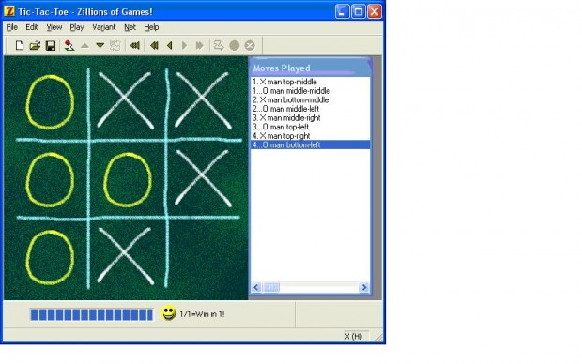Click the blue thinking progress bar
This screenshot has width=582, height=364.
click(x=92, y=314)
